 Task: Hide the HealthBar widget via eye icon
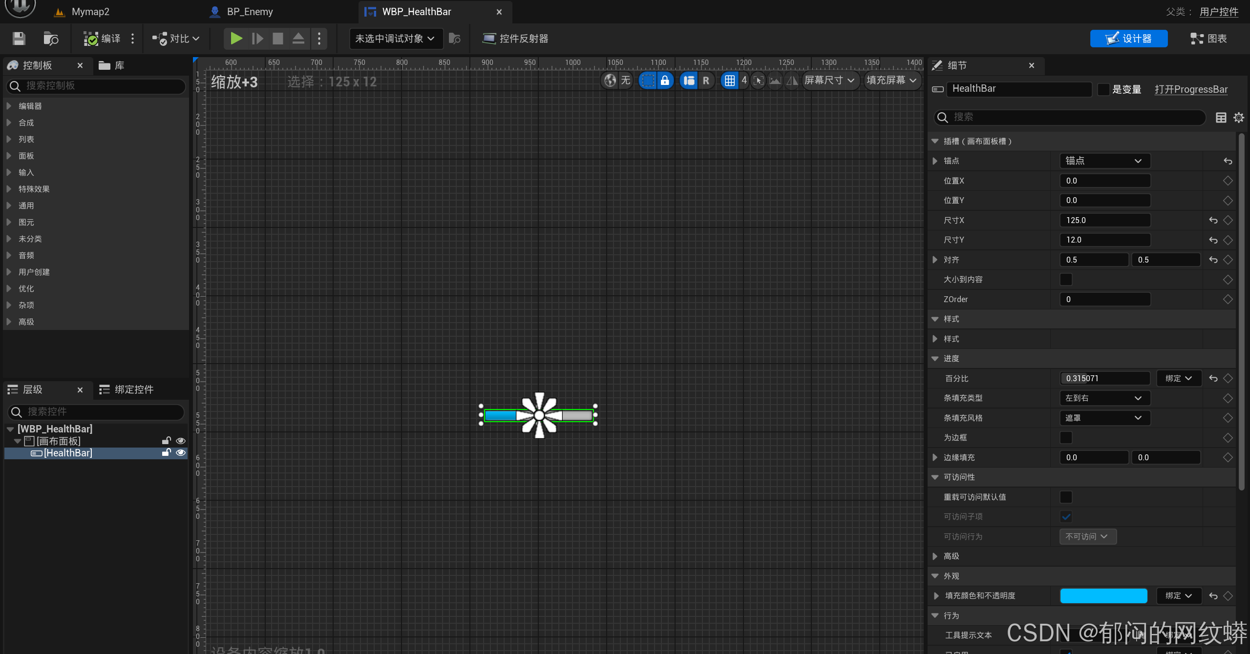tap(180, 453)
